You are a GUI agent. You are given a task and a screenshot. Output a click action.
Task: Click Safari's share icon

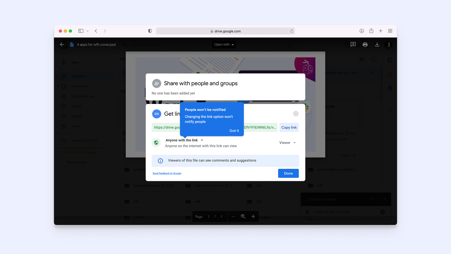tap(371, 31)
